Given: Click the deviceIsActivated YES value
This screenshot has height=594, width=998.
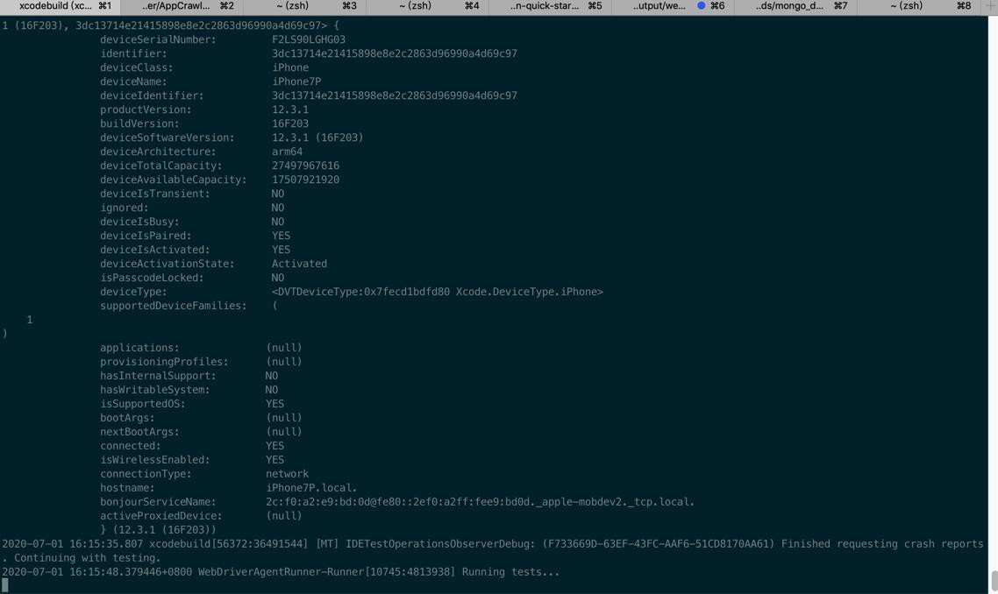Looking at the screenshot, I should pyautogui.click(x=281, y=250).
